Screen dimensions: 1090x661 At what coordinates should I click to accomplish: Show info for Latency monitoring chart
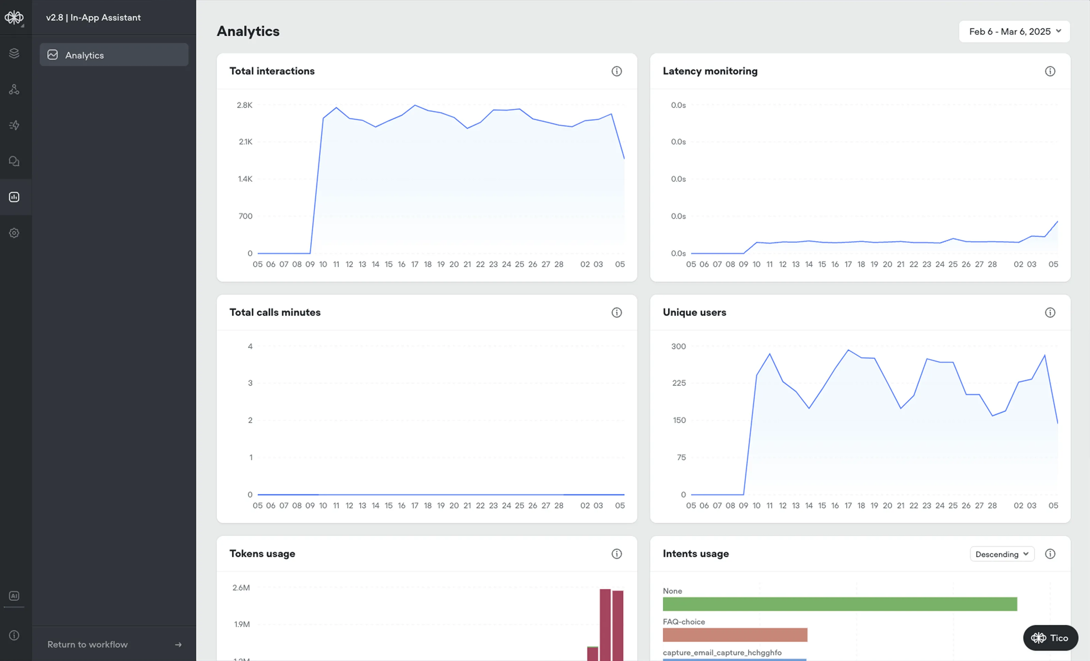click(x=1050, y=71)
